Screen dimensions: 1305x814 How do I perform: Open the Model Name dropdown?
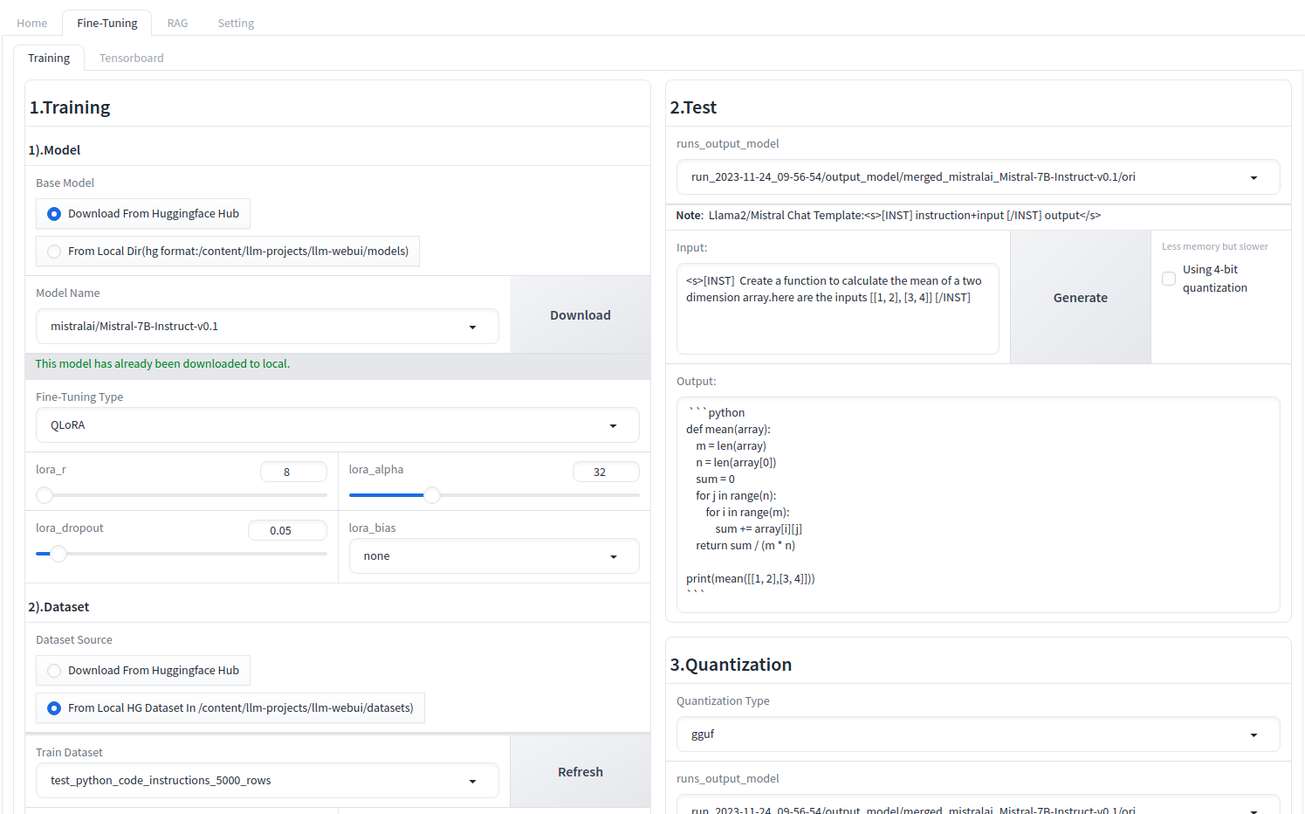266,327
